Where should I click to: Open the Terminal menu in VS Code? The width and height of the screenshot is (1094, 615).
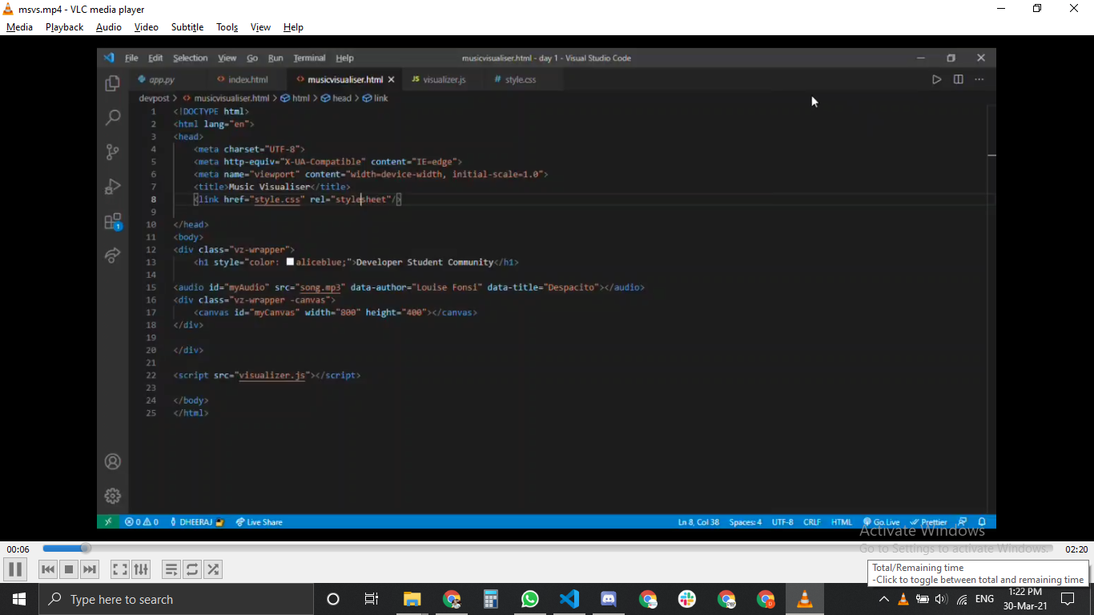(x=309, y=58)
